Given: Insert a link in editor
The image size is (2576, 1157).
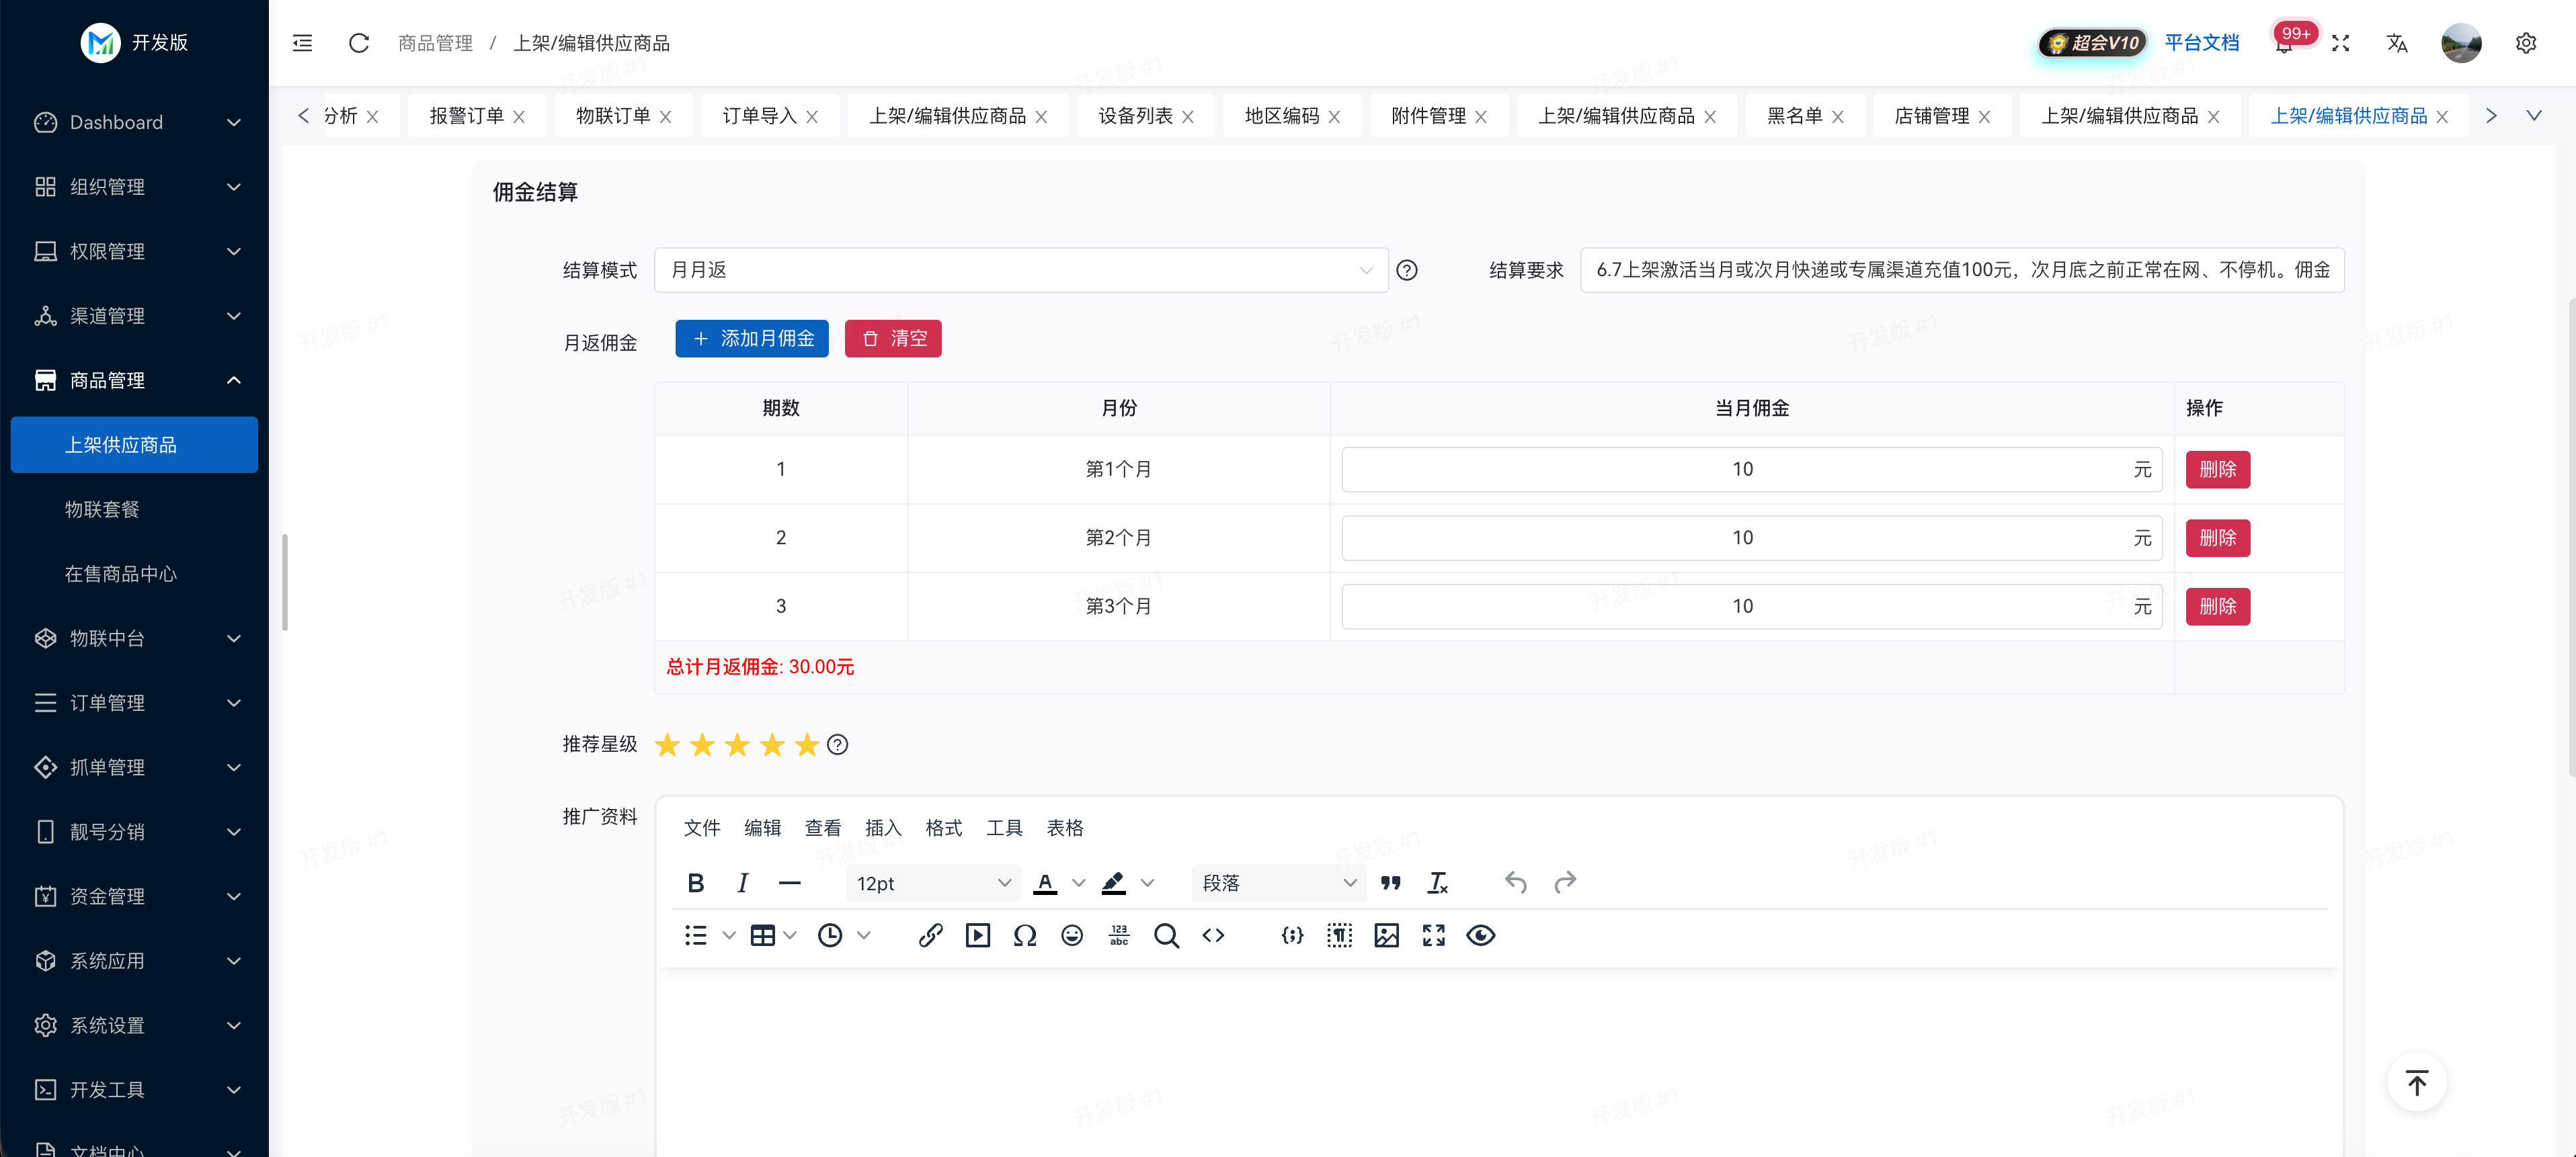Looking at the screenshot, I should click(x=930, y=935).
